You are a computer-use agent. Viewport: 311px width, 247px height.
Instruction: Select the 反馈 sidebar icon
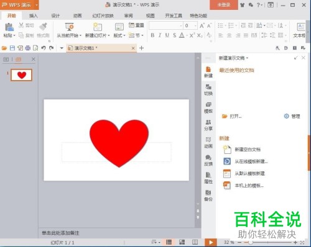point(208,161)
